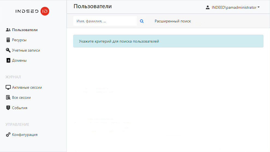270x152 pixels.
Task: Click the caret arrow beside pamadministrator
Action: pos(259,8)
